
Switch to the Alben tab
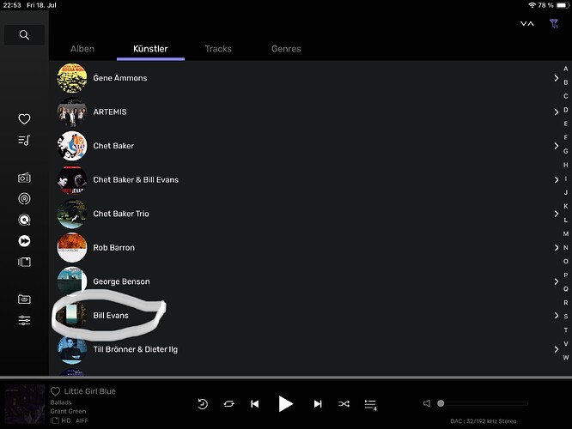point(82,49)
